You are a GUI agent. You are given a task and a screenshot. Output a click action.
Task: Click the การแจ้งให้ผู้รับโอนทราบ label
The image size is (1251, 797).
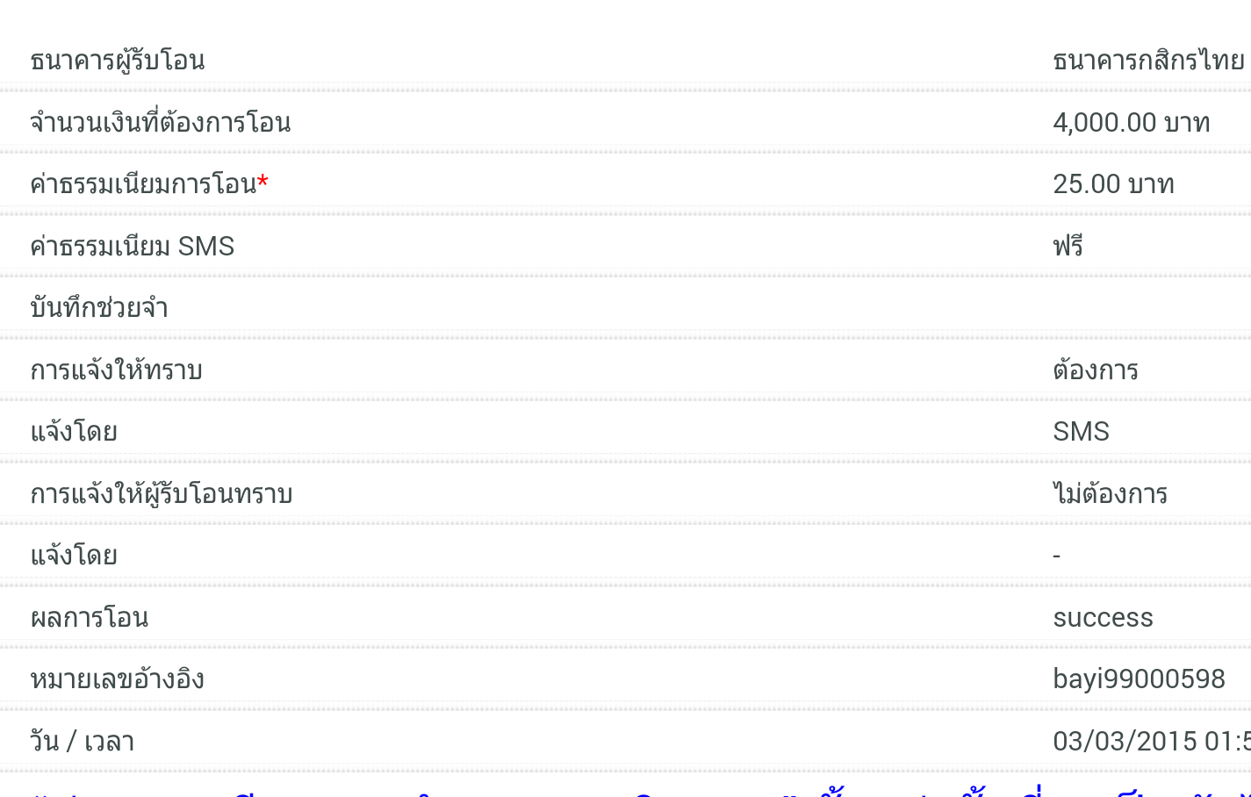point(162,493)
